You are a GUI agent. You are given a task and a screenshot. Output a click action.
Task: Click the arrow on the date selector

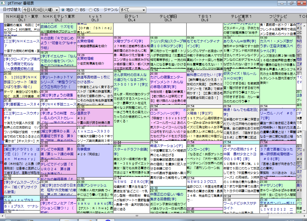pos(57,9)
